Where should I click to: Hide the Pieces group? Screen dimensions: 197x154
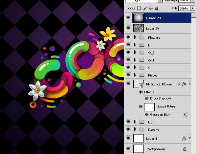(128, 75)
